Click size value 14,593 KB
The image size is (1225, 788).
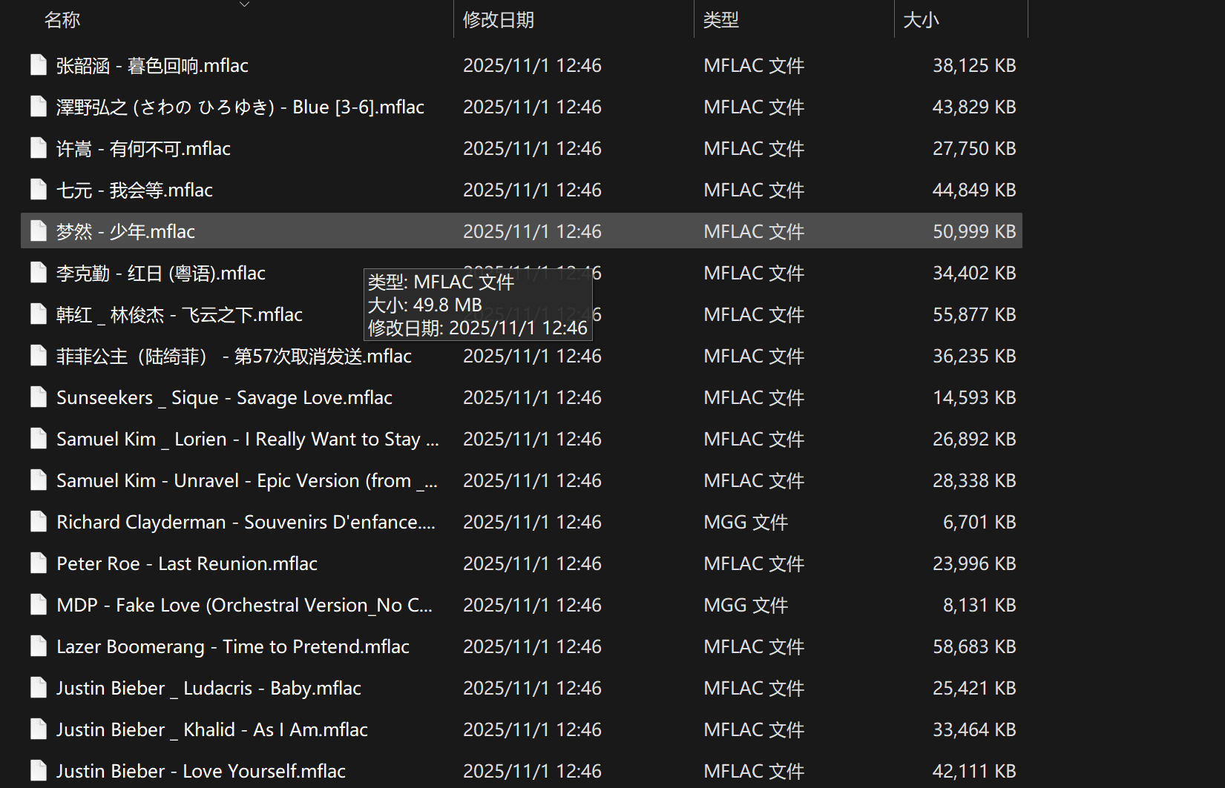pyautogui.click(x=974, y=397)
